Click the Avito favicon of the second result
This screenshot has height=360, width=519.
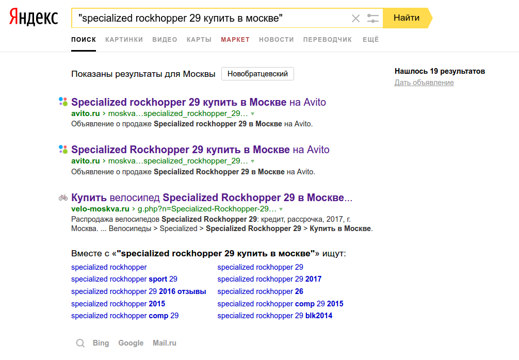pyautogui.click(x=63, y=150)
